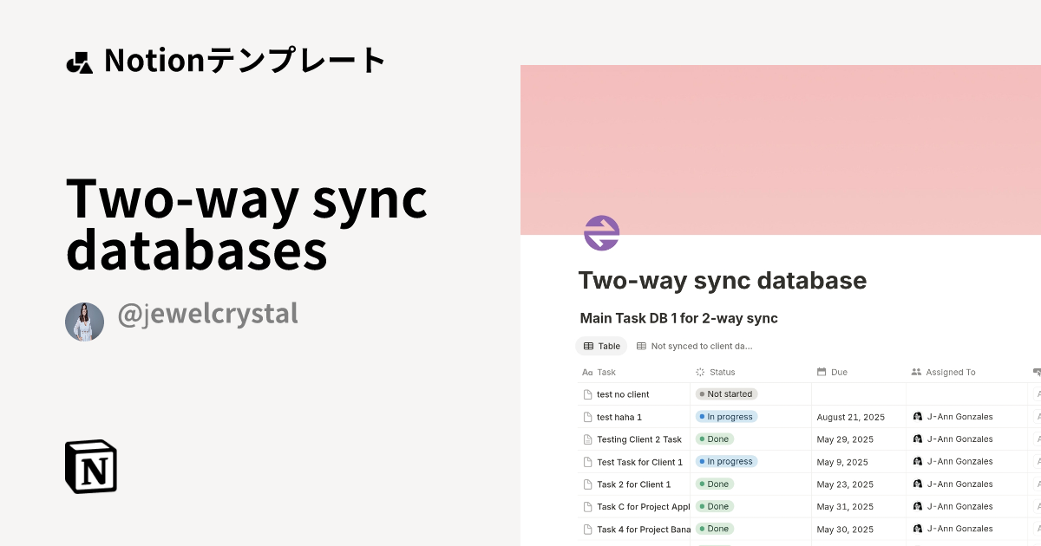Open the Assigned To column header menu
This screenshot has width=1041, height=546.
coord(950,372)
